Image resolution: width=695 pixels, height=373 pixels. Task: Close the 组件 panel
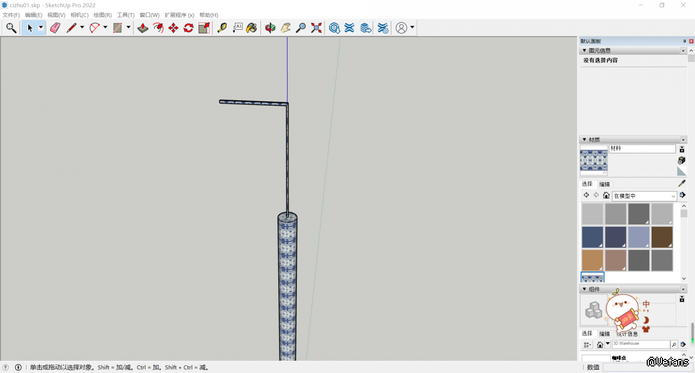tap(683, 290)
